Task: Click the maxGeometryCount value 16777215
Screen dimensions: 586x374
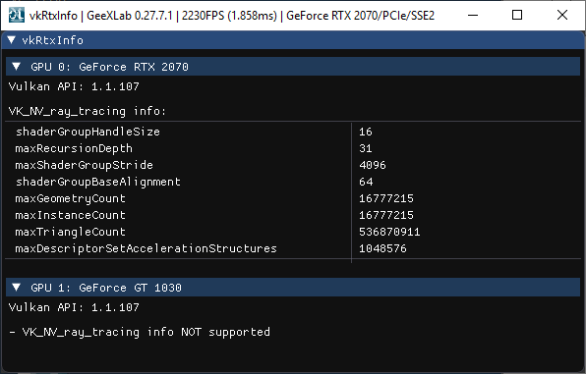Action: (386, 198)
